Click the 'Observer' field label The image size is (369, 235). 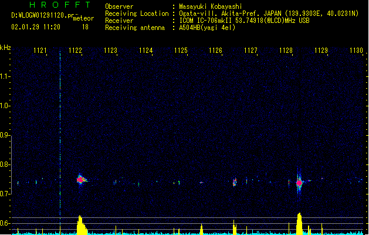(119, 6)
